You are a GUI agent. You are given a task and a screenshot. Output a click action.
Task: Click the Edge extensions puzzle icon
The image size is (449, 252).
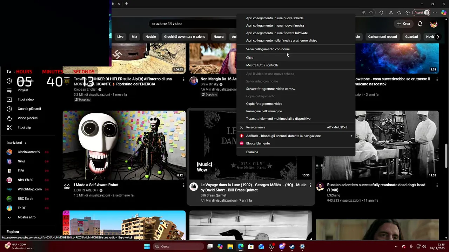pos(381,13)
